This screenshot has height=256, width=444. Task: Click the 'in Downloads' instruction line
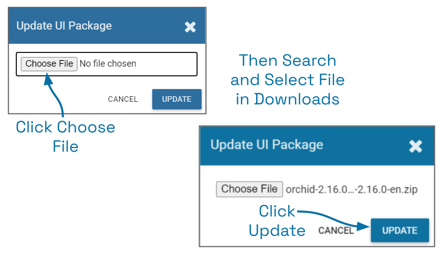(288, 99)
